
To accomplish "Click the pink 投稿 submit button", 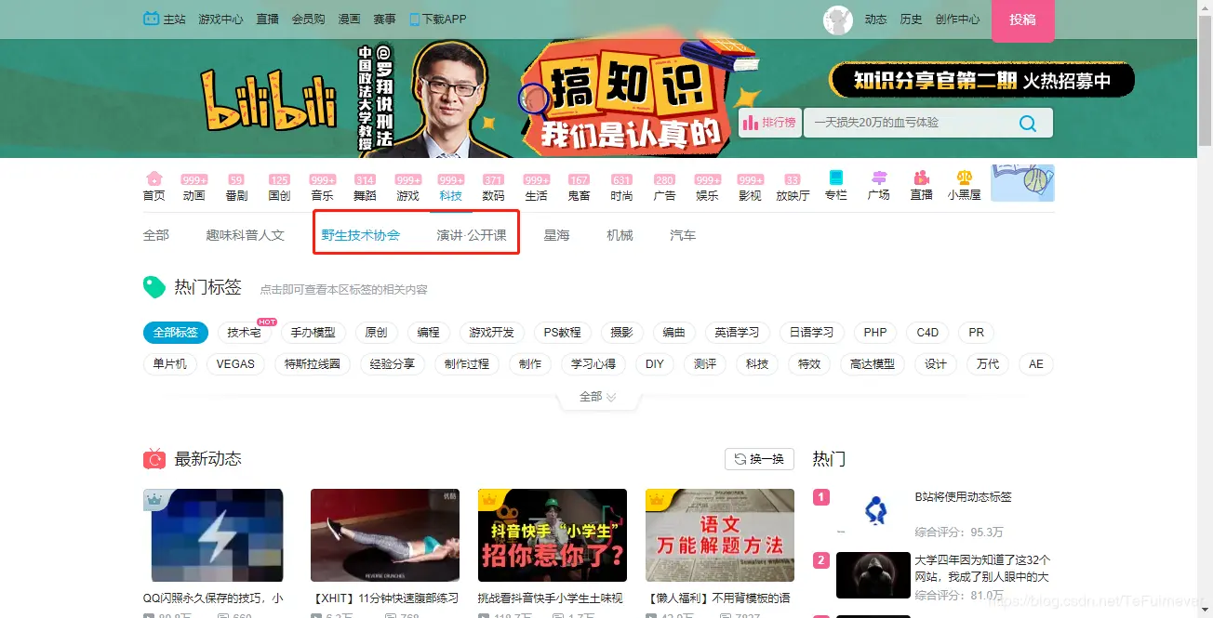I will (x=1022, y=21).
